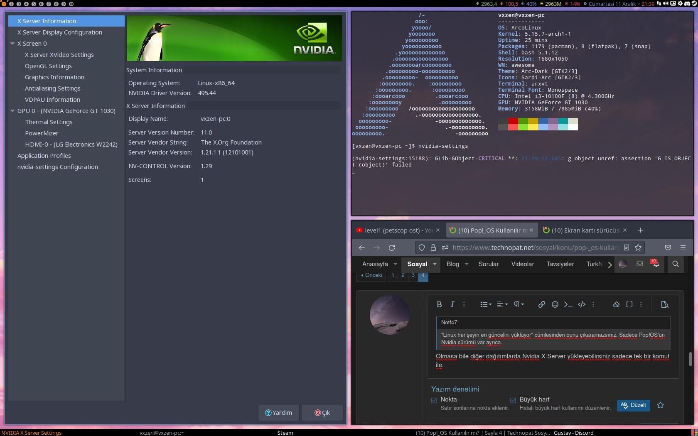Open the tracking protection shield panel

coord(422,247)
